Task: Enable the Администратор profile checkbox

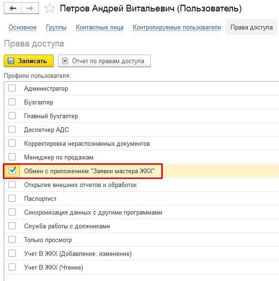Action: (x=12, y=88)
